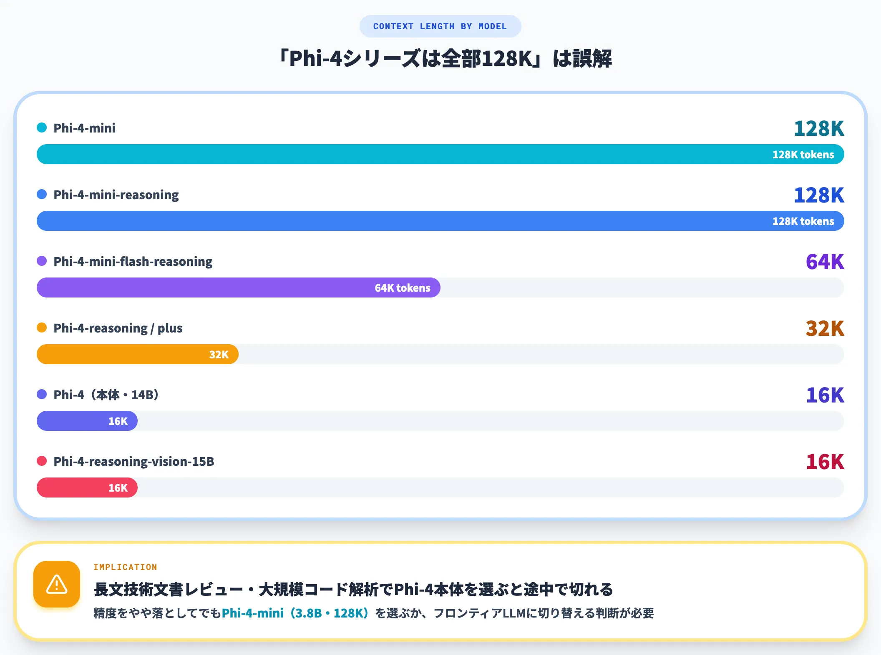Image resolution: width=881 pixels, height=655 pixels.
Task: Click the purple dot beside Phi-4-mini-flash-reasoning
Action: click(x=42, y=261)
